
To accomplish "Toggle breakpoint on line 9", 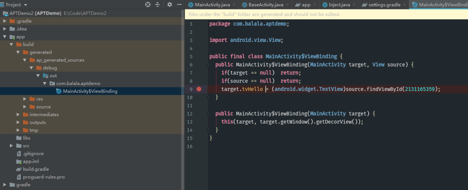I will [x=199, y=89].
